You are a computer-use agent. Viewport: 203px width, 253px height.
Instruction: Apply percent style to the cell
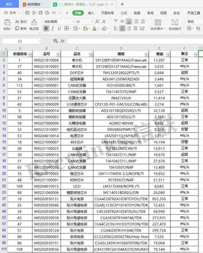click(198, 28)
